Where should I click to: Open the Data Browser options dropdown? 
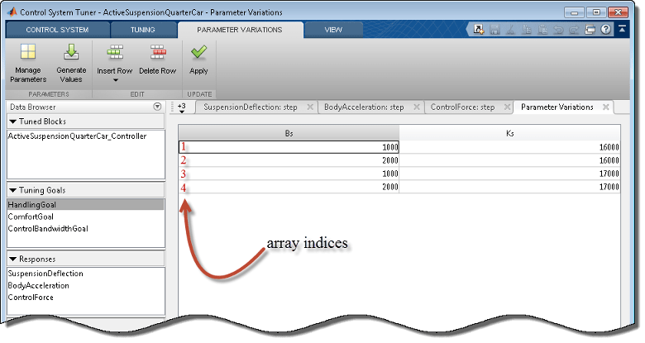(157, 107)
